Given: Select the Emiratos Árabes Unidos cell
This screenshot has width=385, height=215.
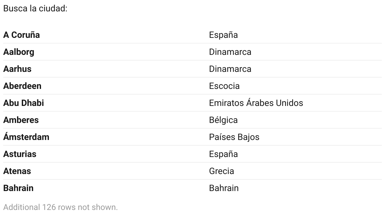Looking at the screenshot, I should pyautogui.click(x=256, y=103).
